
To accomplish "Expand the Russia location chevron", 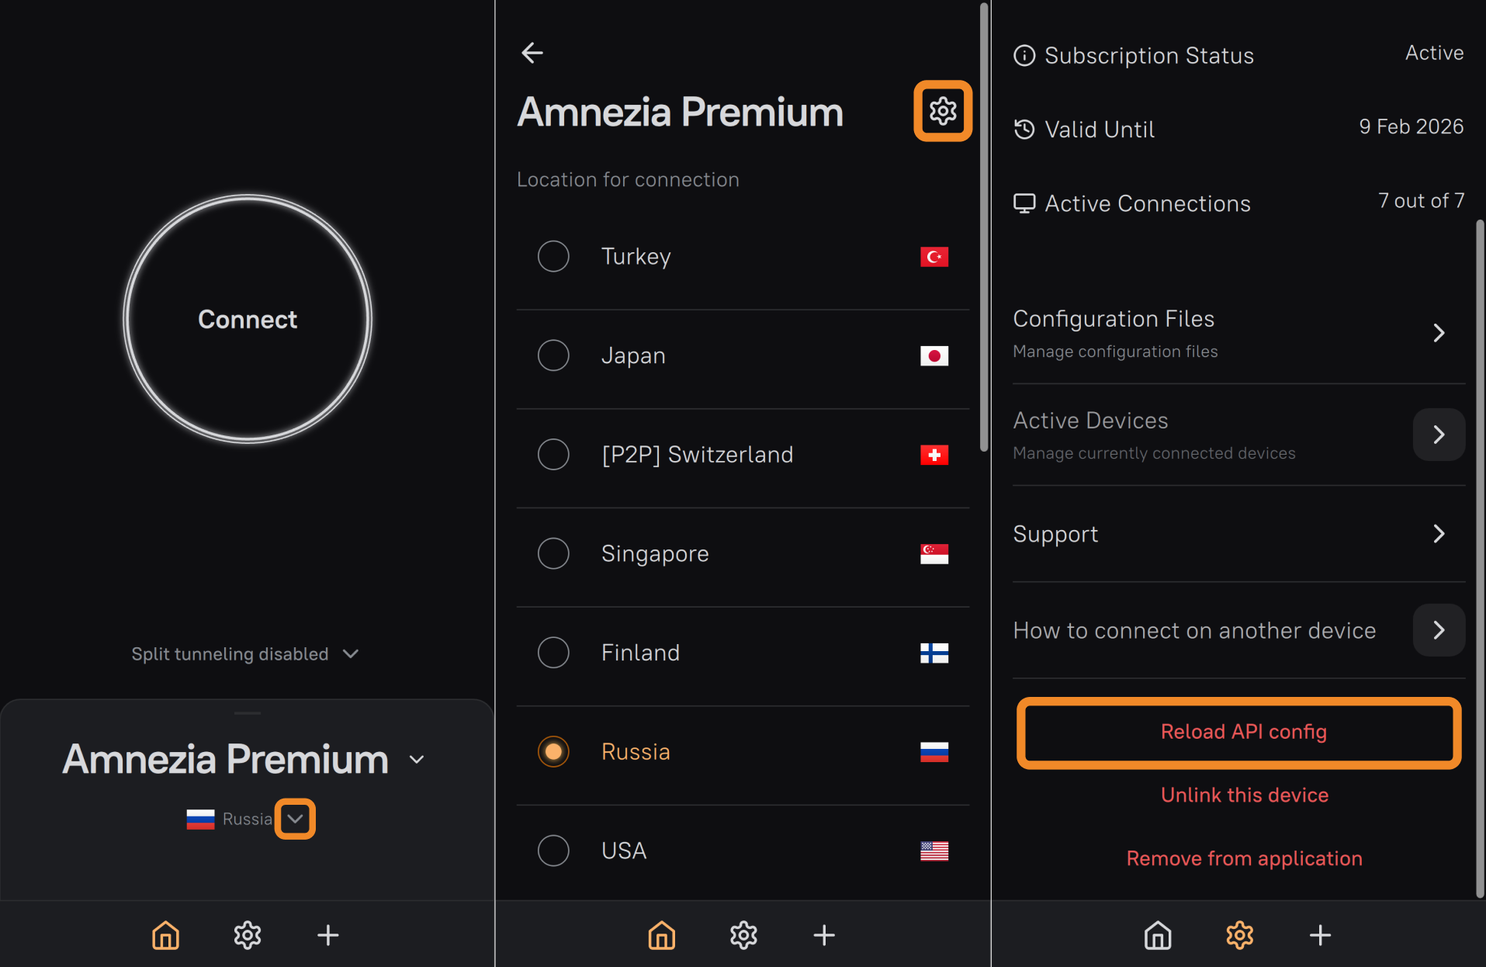I will coord(295,819).
